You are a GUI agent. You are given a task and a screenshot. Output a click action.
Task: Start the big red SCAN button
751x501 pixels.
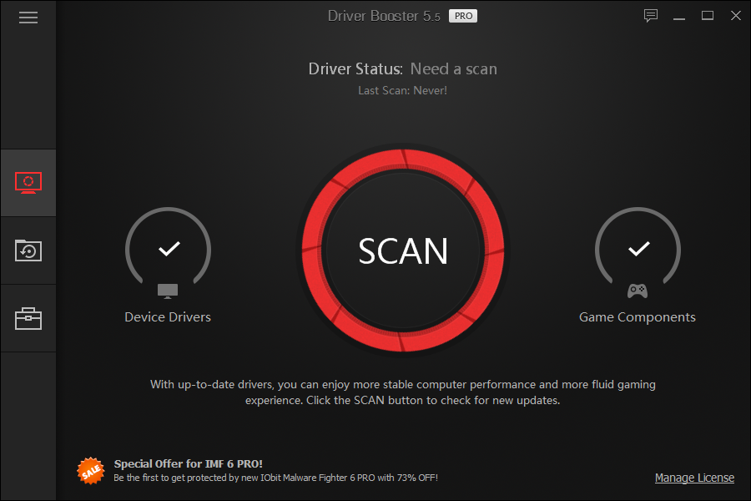pos(403,250)
